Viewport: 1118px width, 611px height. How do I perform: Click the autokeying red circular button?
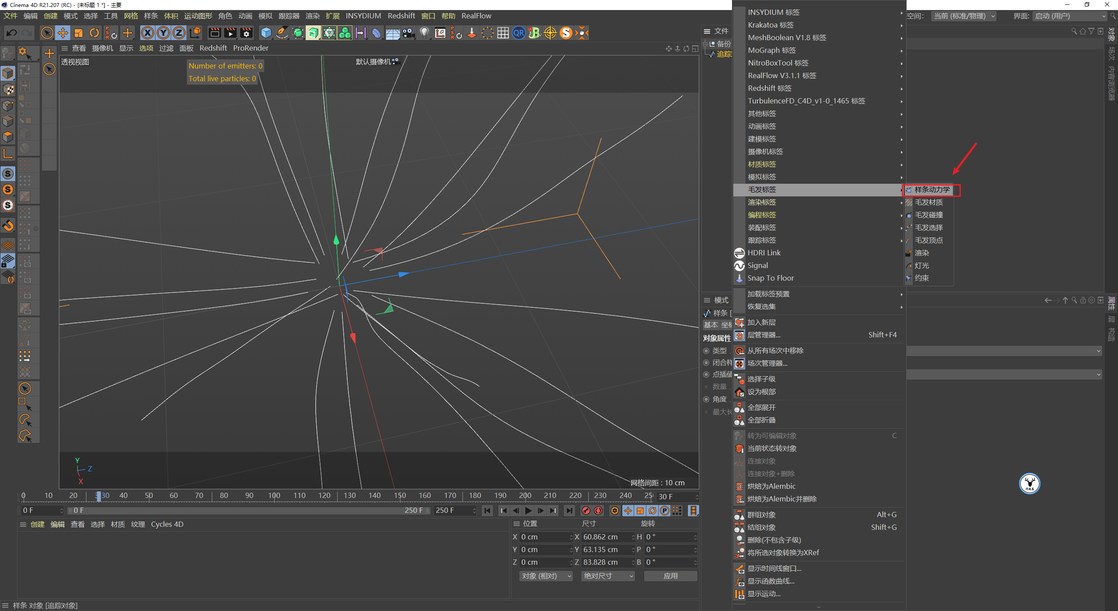pyautogui.click(x=598, y=511)
